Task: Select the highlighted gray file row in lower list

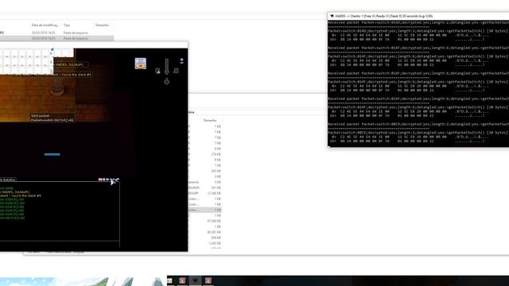Action: pos(204,210)
